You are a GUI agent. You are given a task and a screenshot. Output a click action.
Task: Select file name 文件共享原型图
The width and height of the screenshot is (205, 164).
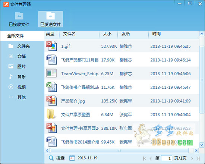(75, 115)
